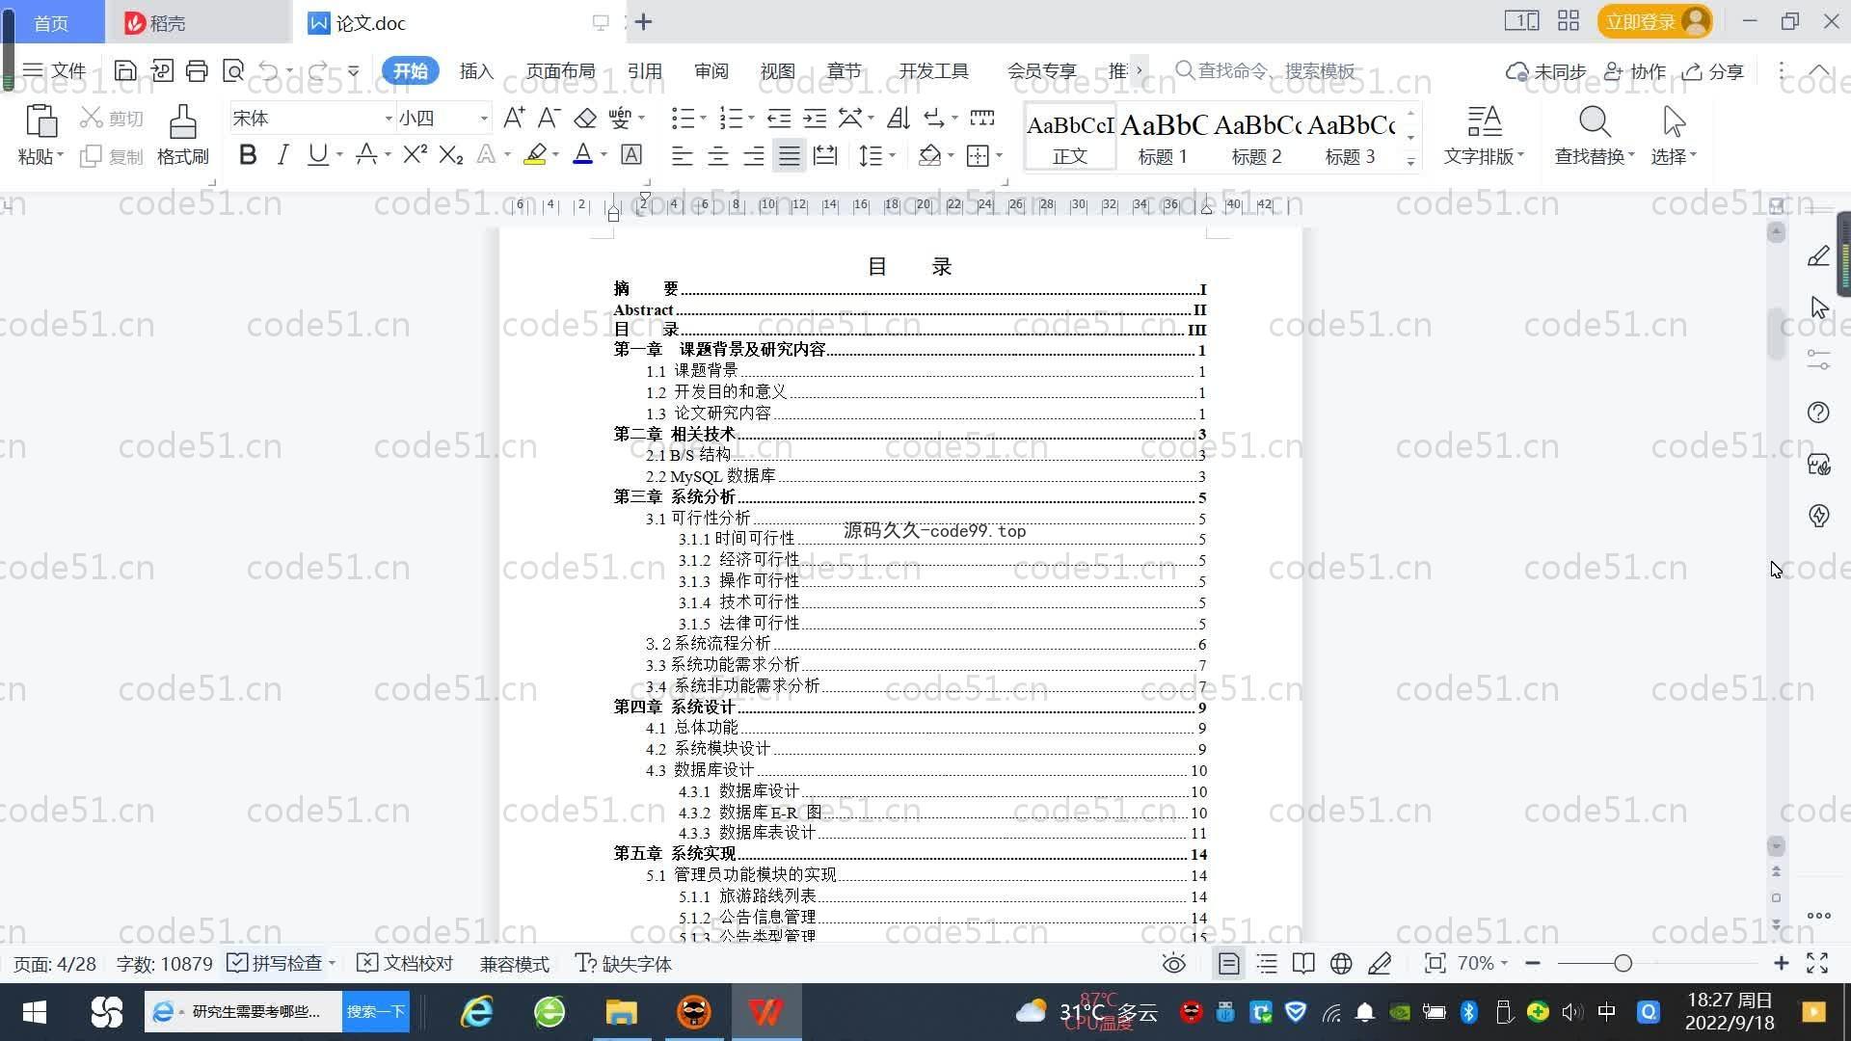
Task: Align text right
Action: 753,155
